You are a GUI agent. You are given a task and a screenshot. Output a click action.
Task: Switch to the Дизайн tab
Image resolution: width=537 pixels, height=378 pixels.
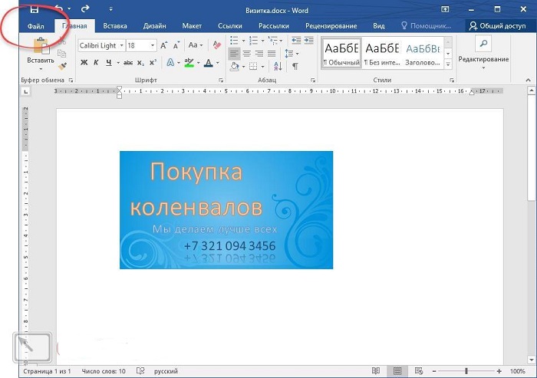[x=154, y=26]
